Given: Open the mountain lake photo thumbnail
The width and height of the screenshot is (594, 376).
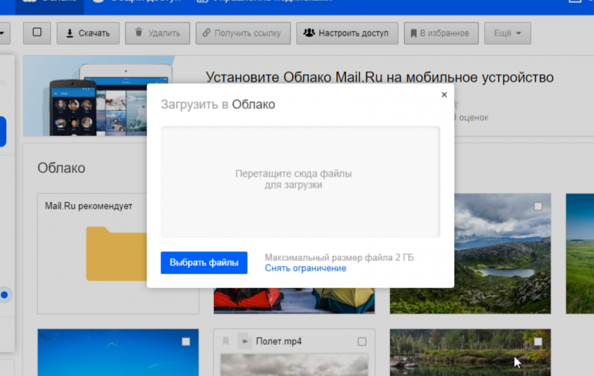Looking at the screenshot, I should [x=498, y=260].
